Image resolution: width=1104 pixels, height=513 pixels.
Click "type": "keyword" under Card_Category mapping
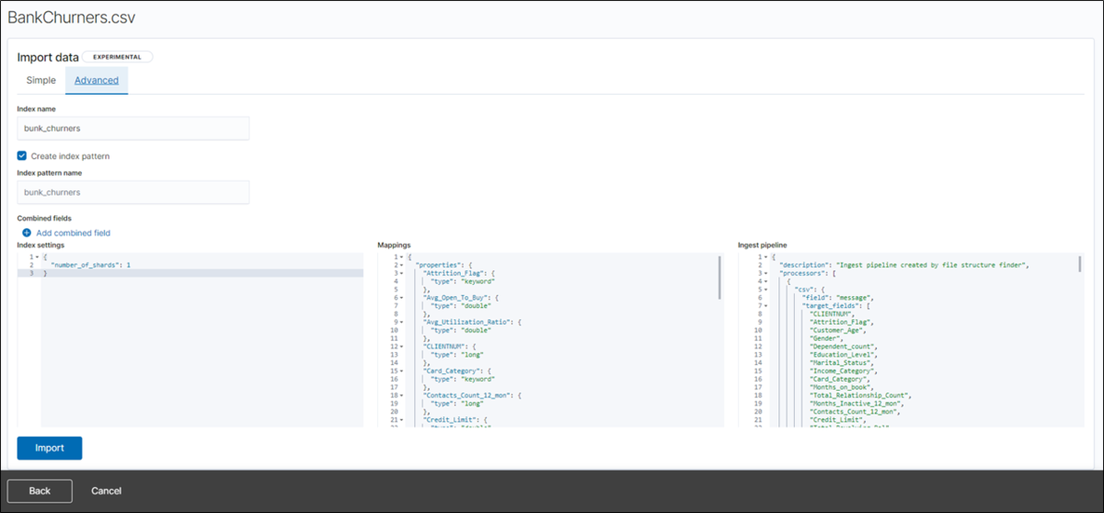(x=463, y=379)
